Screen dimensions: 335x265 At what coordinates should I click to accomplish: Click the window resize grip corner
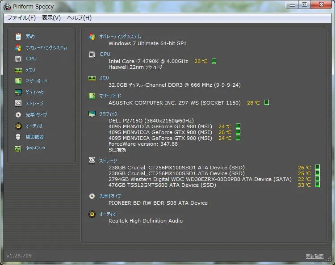329,259
